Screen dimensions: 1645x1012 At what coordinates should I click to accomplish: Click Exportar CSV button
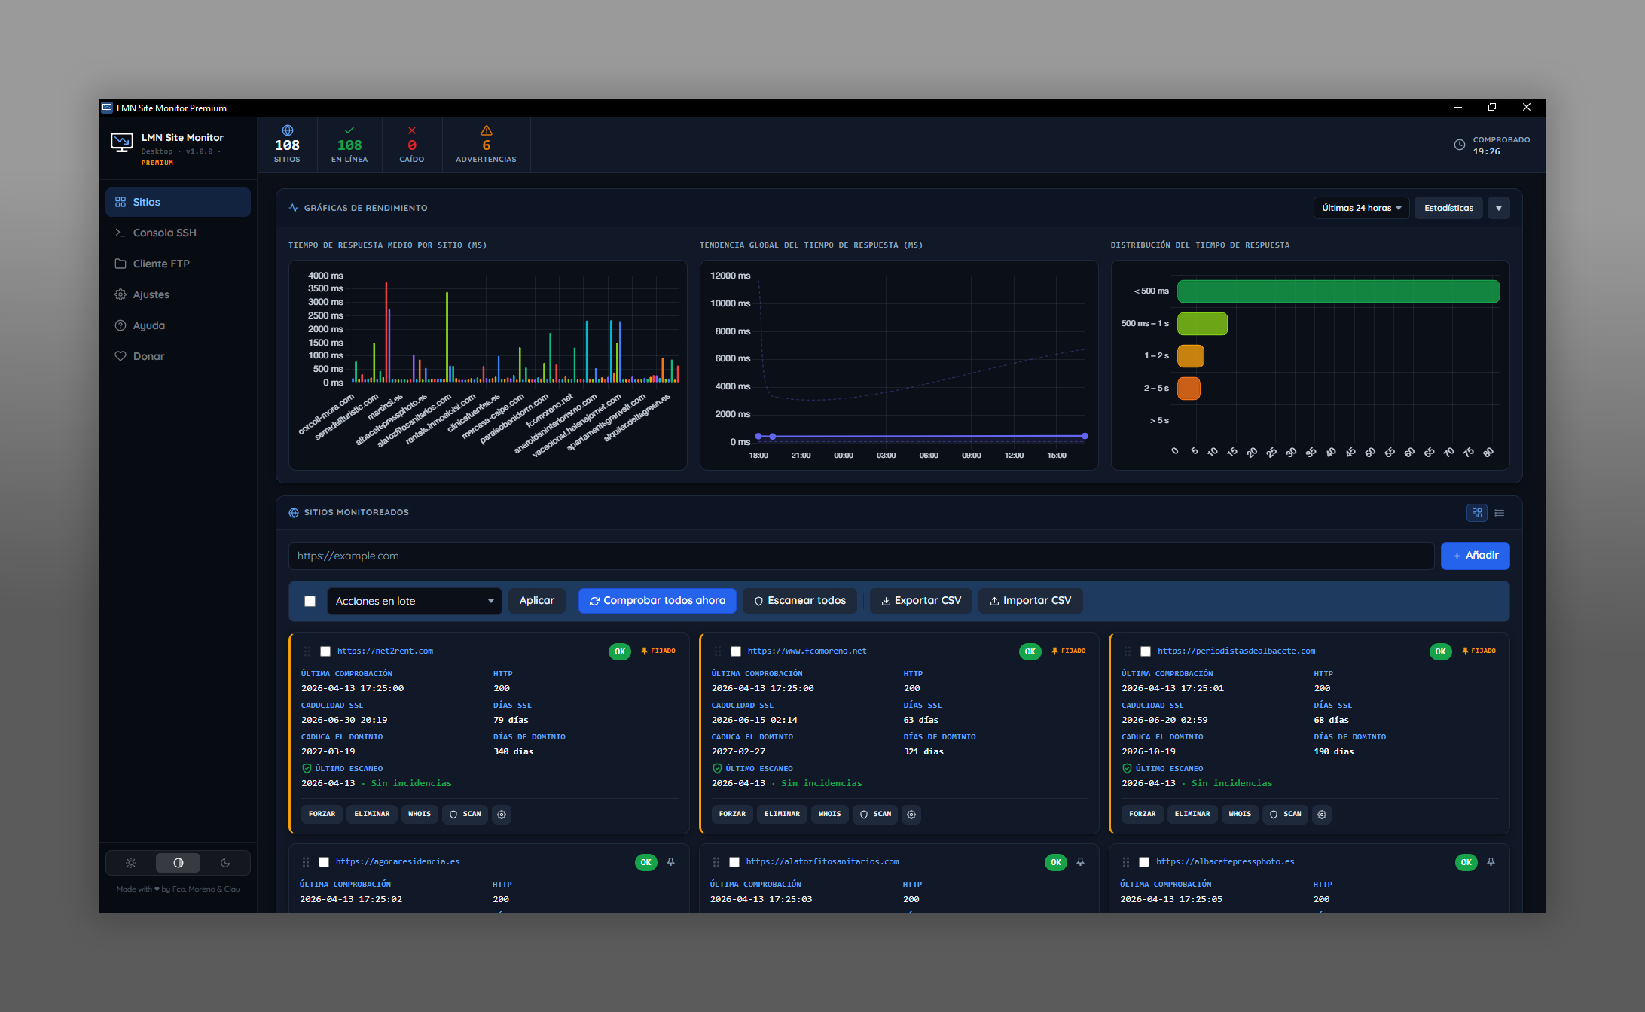pos(920,601)
